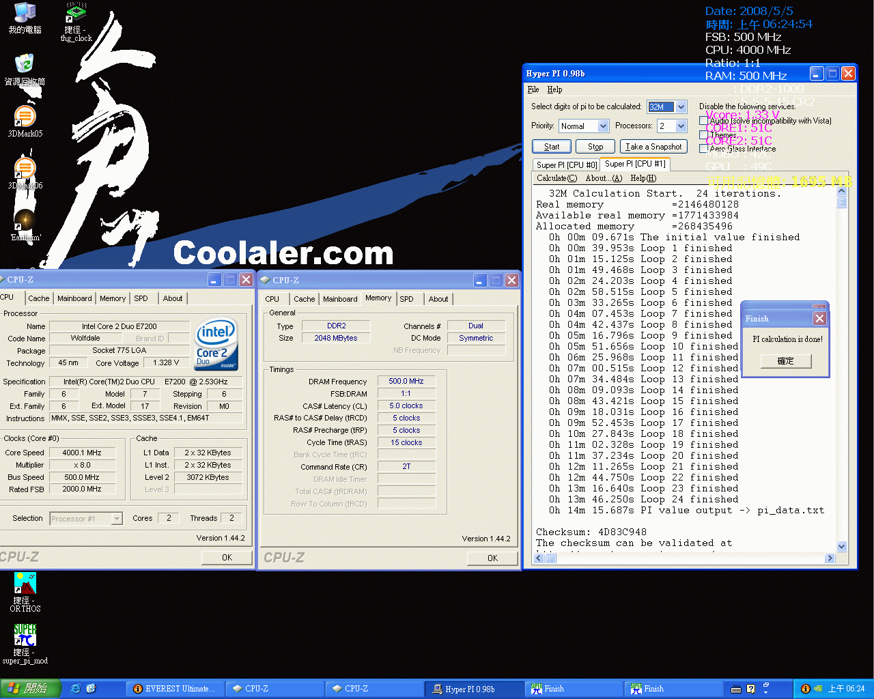Toggle the Themes service checkbox
This screenshot has width=874, height=699.
pos(703,134)
